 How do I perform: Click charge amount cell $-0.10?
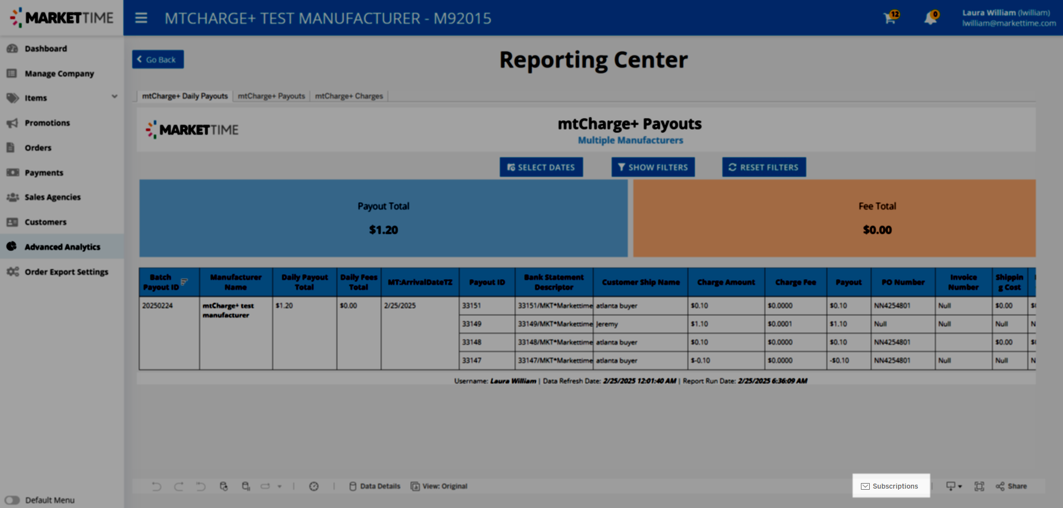[726, 360]
